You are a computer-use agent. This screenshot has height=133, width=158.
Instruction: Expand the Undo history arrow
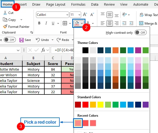(52, 40)
